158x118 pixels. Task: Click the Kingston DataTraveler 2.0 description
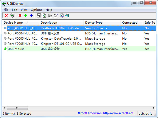(x=61, y=39)
